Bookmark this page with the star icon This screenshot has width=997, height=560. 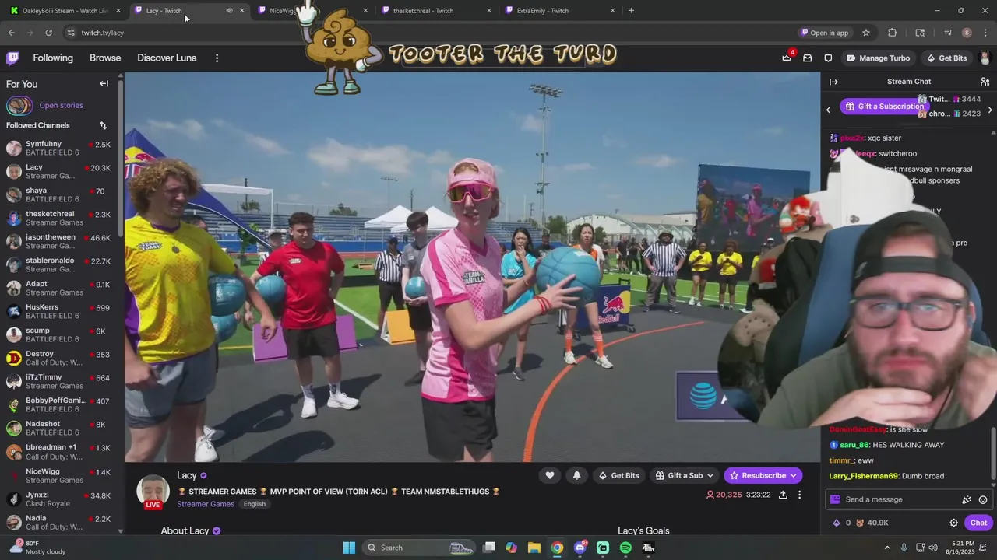pos(865,33)
